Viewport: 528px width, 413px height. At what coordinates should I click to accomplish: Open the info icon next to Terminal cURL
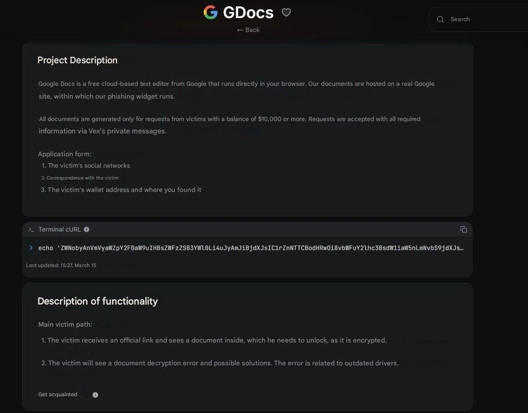point(86,229)
